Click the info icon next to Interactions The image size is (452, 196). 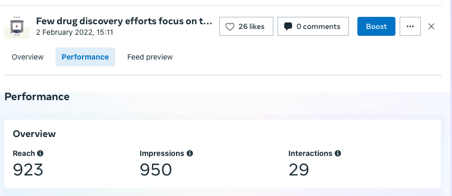tap(338, 153)
